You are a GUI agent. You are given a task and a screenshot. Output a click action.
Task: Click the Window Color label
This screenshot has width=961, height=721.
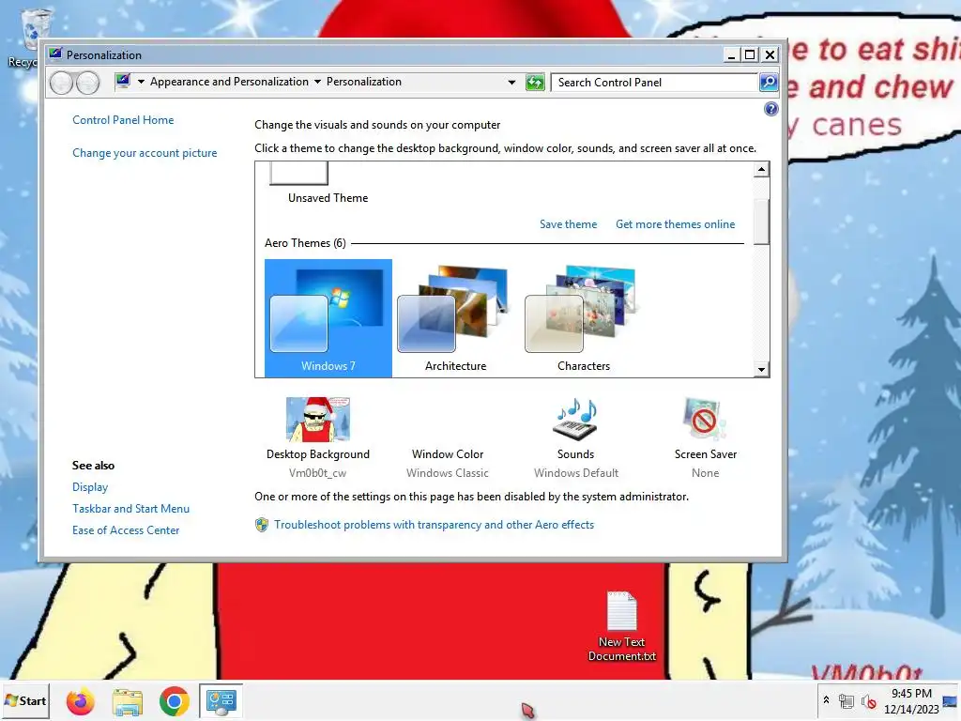tap(448, 454)
